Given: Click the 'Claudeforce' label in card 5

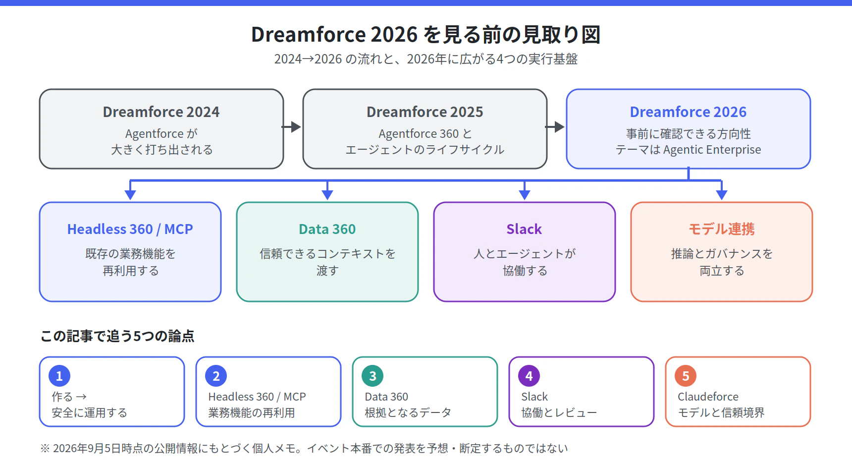Looking at the screenshot, I should point(708,397).
